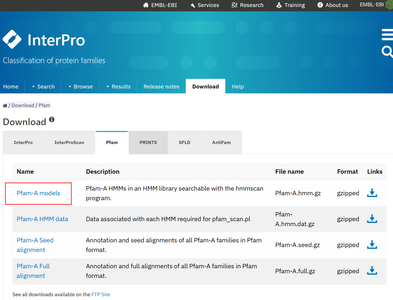Viewport: 393px width, 300px height.
Task: Click Pfam in the breadcrumb
Action: 44,105
